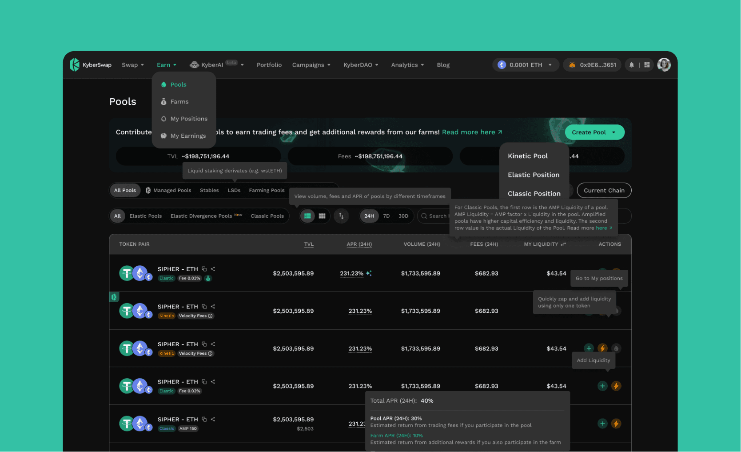Expand the Swap menu
741x452 pixels.
(133, 65)
